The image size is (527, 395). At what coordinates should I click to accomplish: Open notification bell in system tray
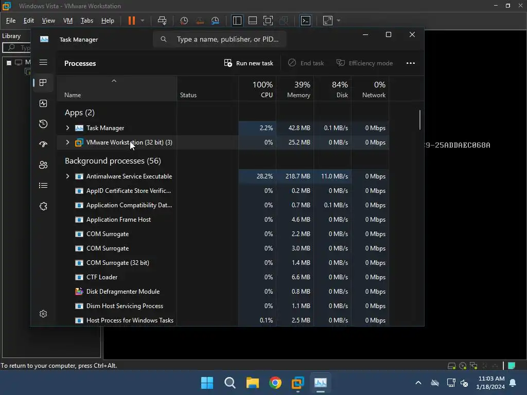tap(513, 383)
